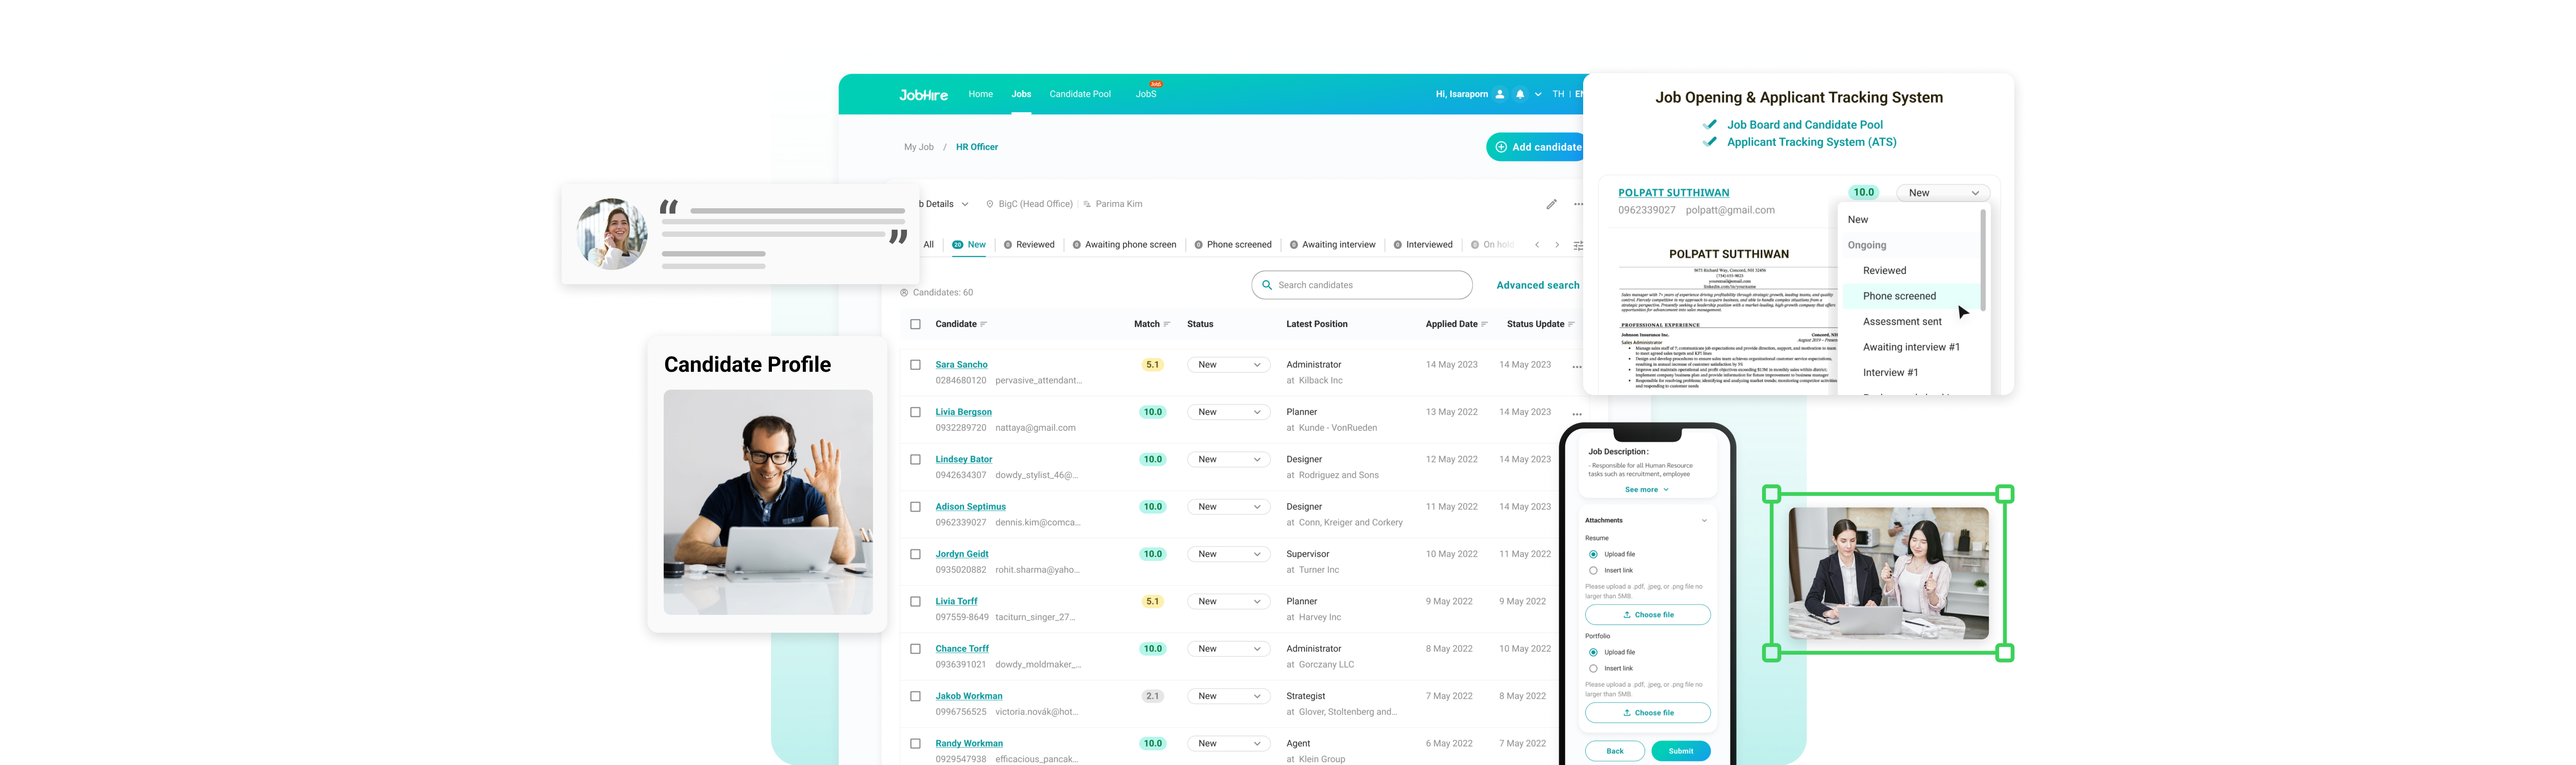Click Submit on the mobile form
2576x765 pixels.
tap(1680, 751)
